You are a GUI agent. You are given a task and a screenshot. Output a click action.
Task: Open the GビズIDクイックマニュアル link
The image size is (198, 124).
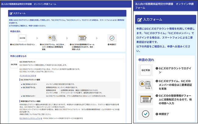click(30, 118)
